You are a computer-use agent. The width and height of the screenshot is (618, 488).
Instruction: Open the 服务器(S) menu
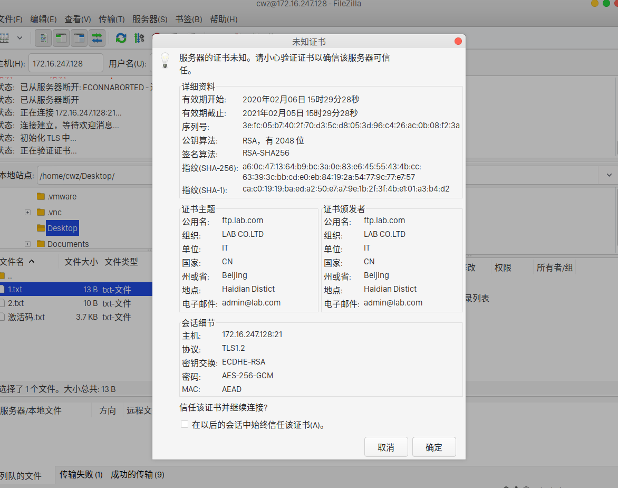pos(150,20)
